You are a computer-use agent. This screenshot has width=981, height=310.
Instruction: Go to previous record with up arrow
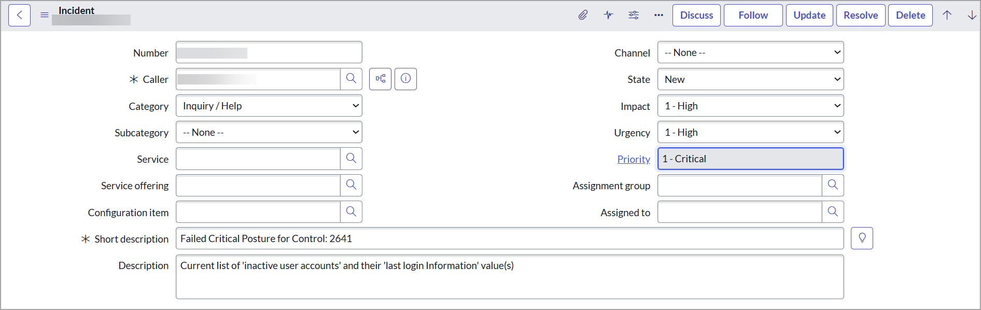tap(947, 15)
